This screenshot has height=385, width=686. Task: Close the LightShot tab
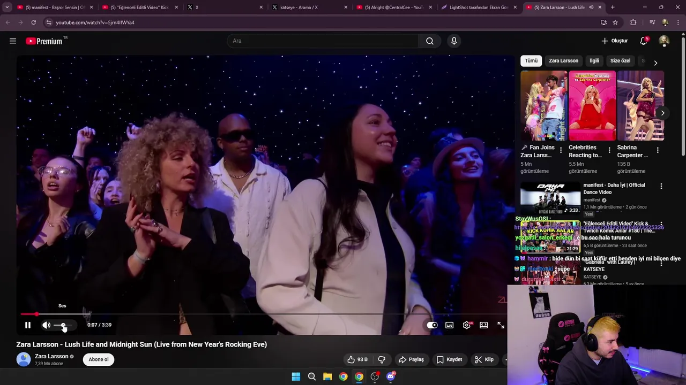(x=515, y=7)
